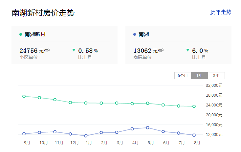Select green data point for 12月
The height and width of the screenshot is (152, 241).
click(x=70, y=103)
